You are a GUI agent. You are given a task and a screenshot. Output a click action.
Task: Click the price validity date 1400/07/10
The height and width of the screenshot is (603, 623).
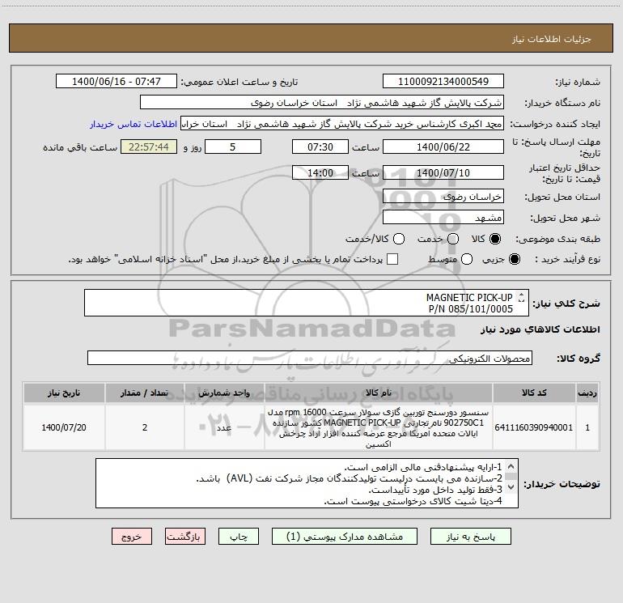[x=443, y=172]
